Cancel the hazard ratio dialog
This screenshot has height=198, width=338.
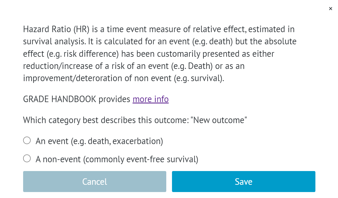(95, 181)
